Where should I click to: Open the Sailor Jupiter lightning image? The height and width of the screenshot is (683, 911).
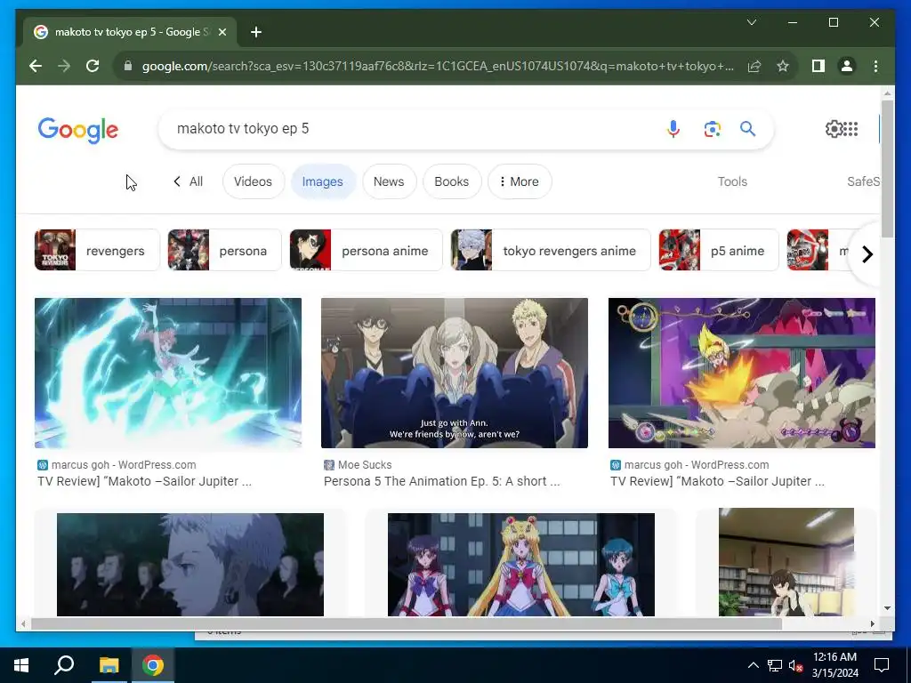[x=168, y=373]
